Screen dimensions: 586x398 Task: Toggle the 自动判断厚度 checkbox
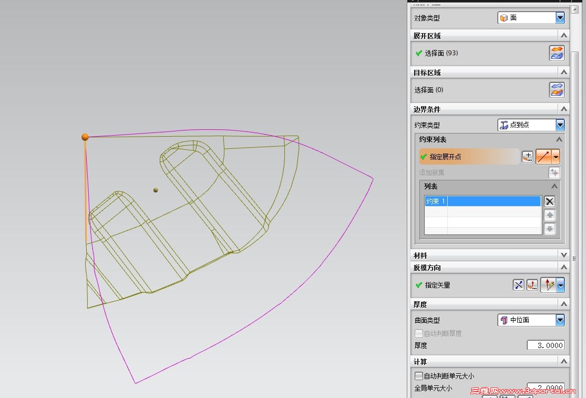pos(419,333)
